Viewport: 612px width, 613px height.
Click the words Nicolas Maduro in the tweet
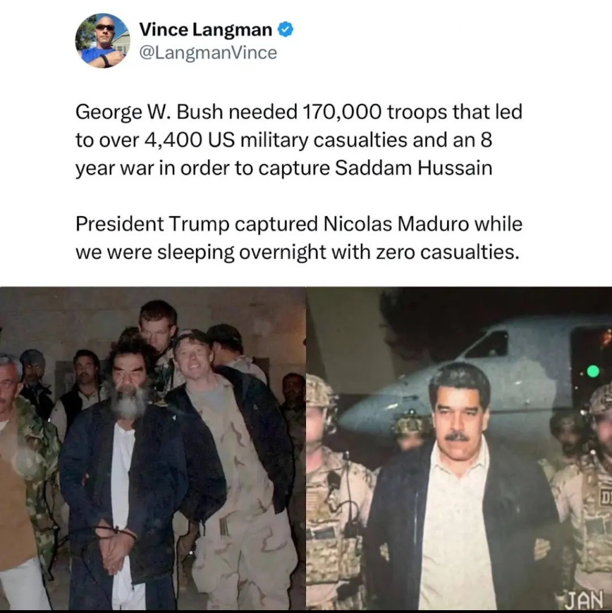coord(396,224)
